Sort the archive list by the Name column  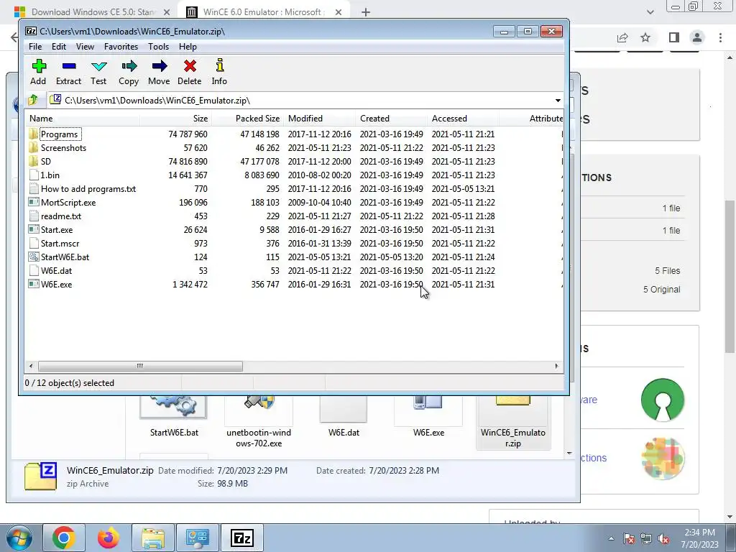82,119
